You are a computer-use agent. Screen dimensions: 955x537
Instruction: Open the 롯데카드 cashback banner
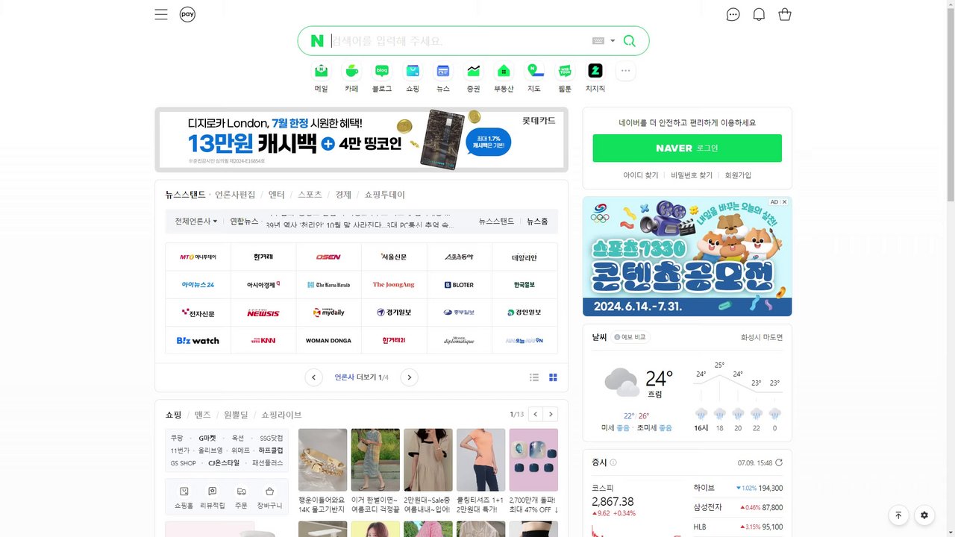[x=361, y=139]
